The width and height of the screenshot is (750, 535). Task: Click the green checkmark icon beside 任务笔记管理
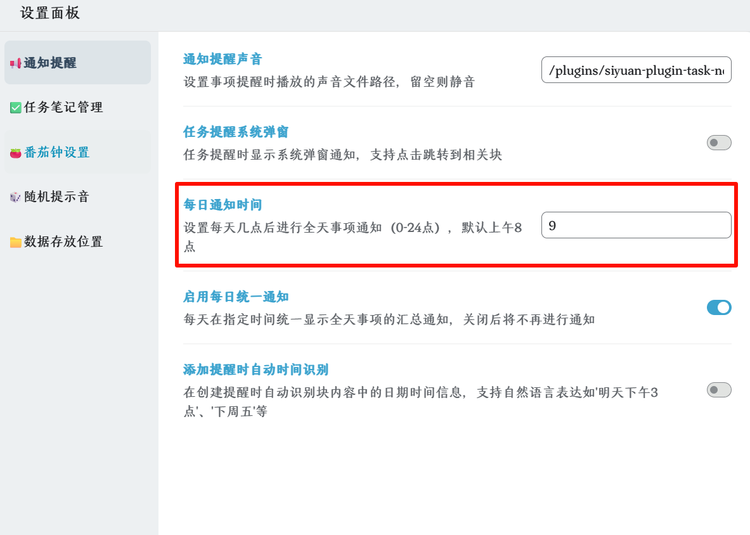pos(16,108)
